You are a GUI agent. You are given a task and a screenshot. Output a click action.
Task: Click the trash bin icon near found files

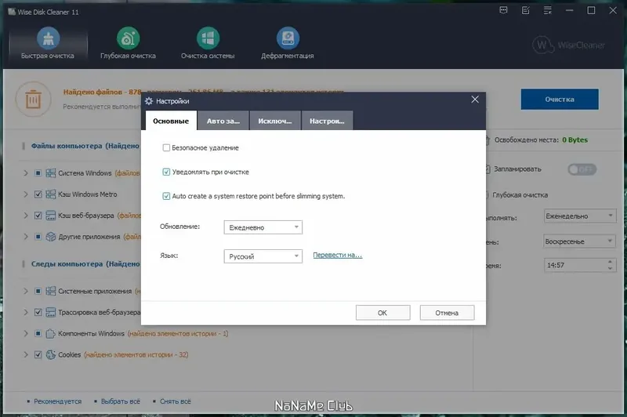pos(33,99)
